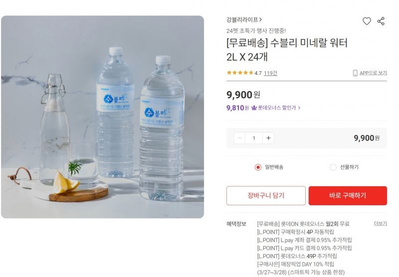Click the 혜택정보 label
Viewport: 399px width, 277px height.
click(236, 224)
